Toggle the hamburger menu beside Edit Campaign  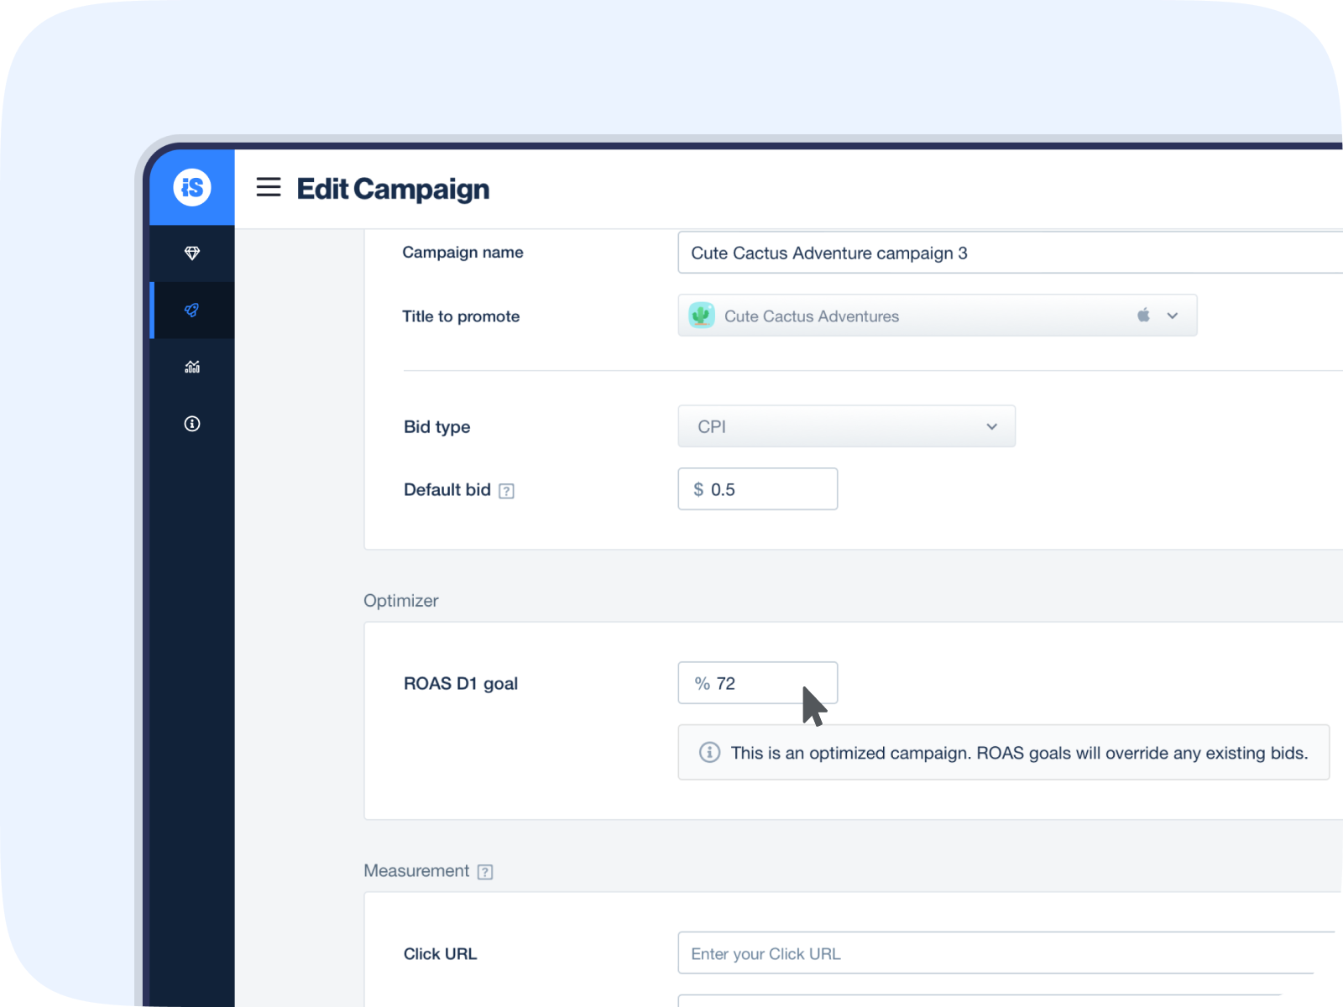coord(269,187)
